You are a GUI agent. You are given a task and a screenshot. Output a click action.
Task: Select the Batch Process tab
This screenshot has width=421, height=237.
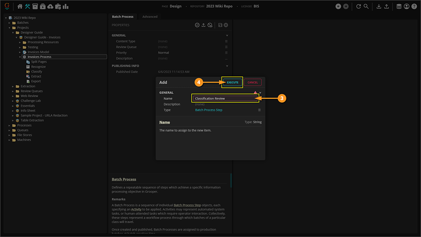tap(123, 17)
